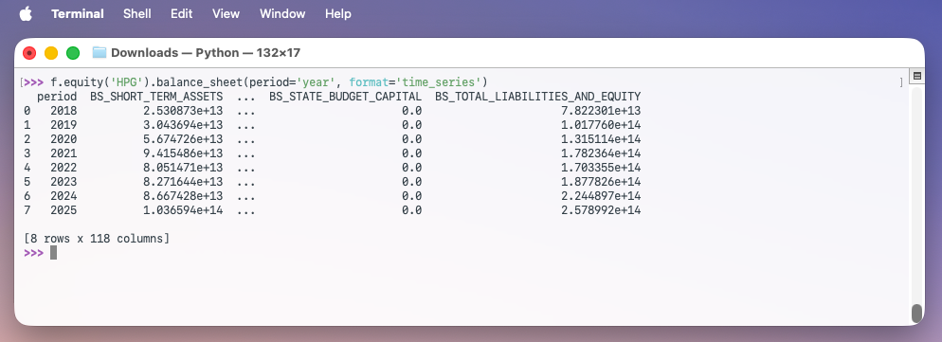Open the Edit menu
This screenshot has height=342, width=942.
[181, 13]
